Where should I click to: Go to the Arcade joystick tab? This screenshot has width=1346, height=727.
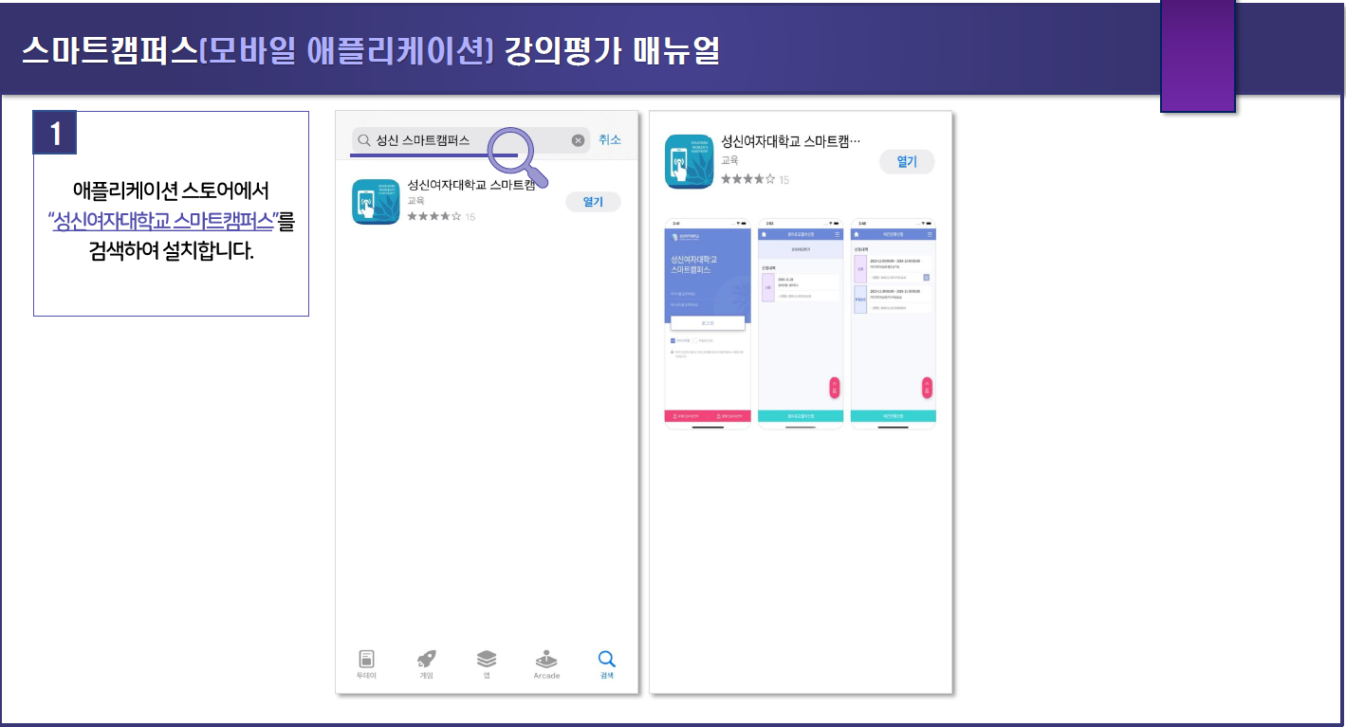click(546, 660)
